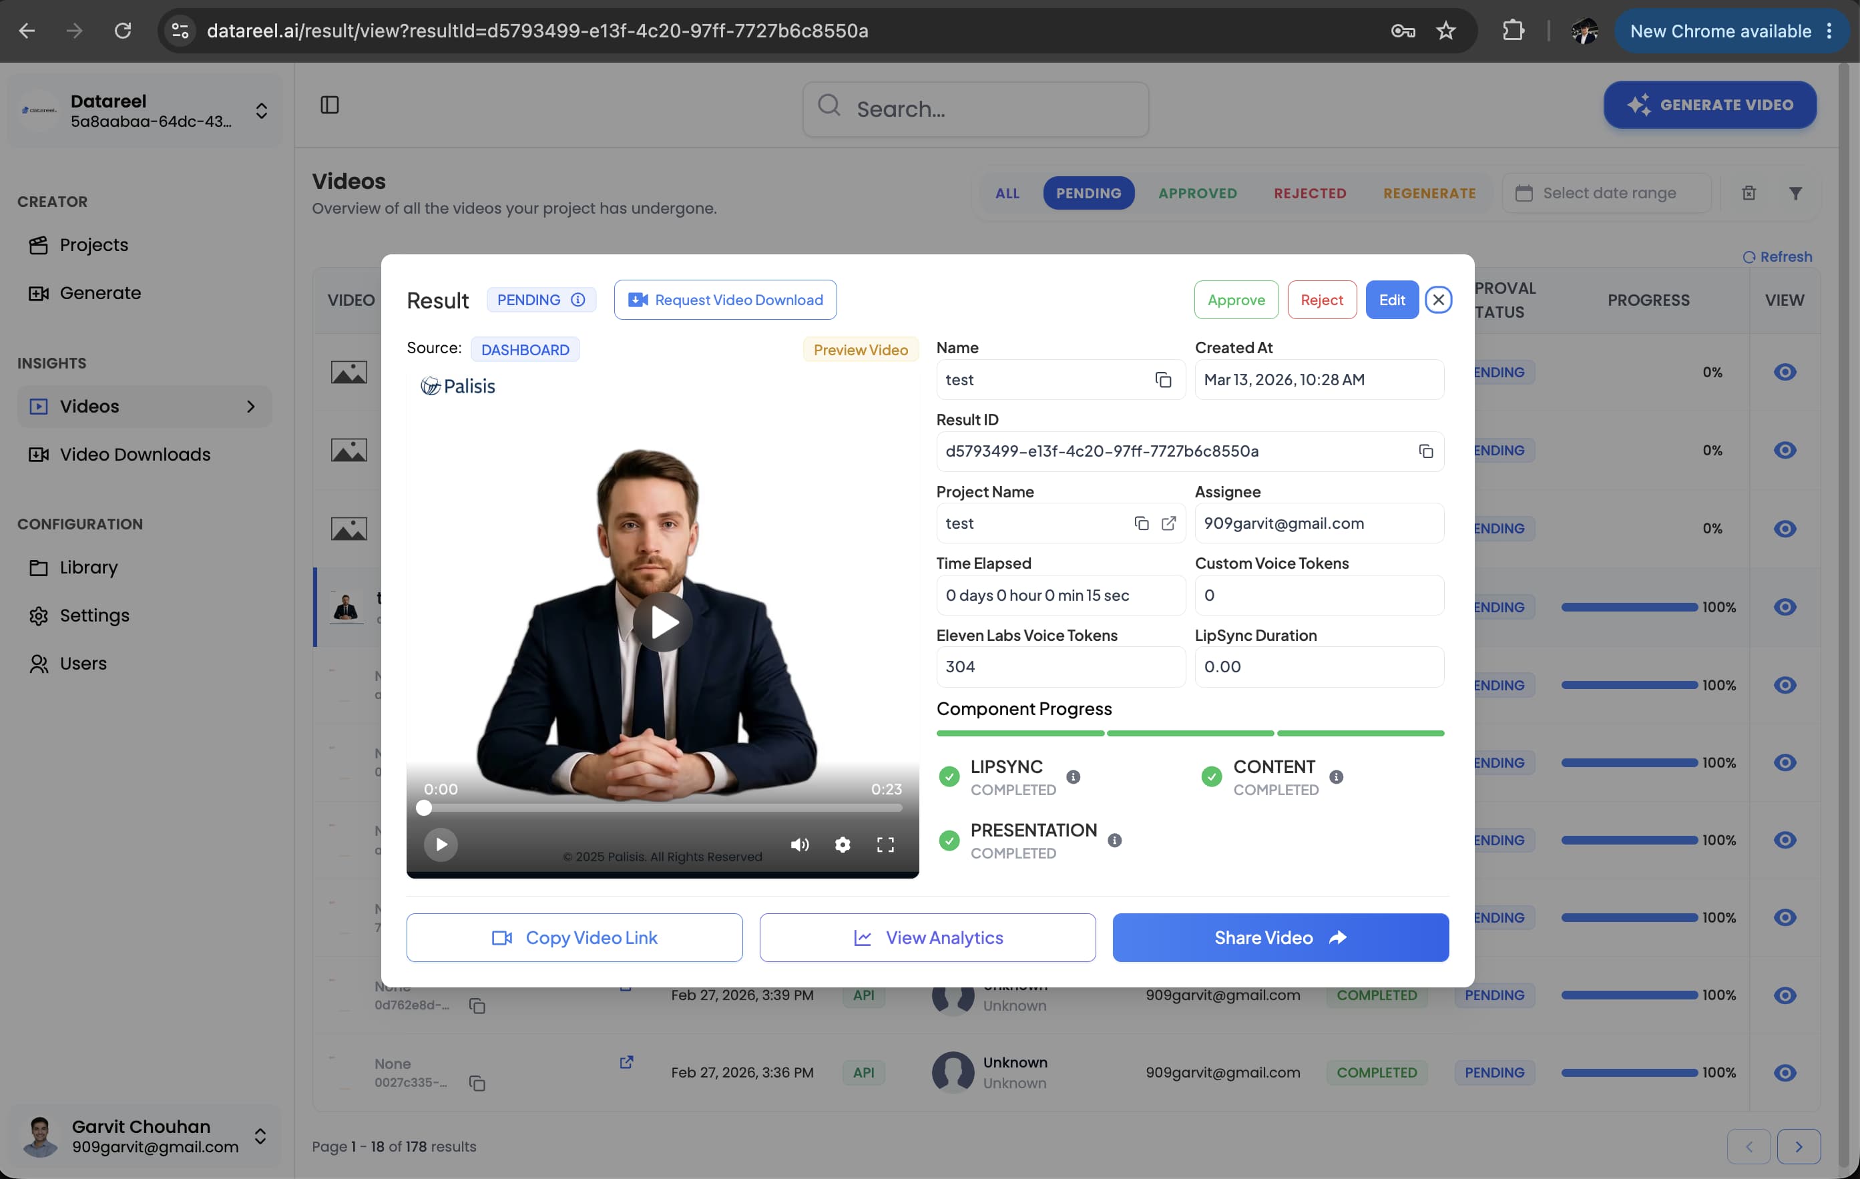Click the PENDING status info icon
The width and height of the screenshot is (1860, 1179).
point(577,300)
